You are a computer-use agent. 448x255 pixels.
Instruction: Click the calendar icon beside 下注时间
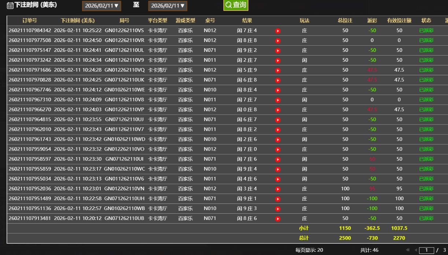(10, 6)
